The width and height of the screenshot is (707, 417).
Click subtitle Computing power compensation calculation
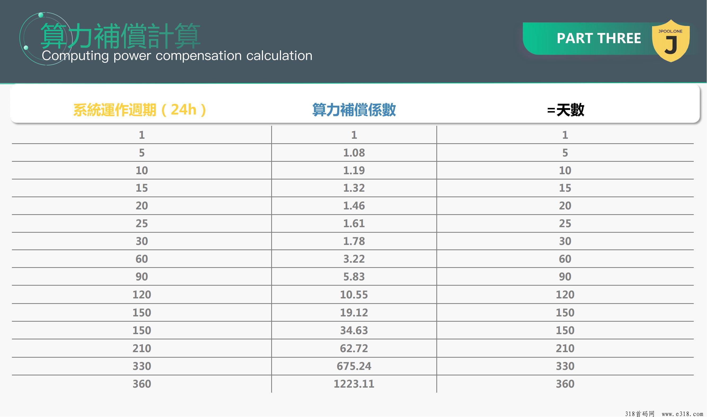(177, 55)
